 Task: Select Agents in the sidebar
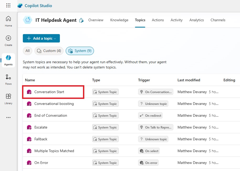click(8, 60)
